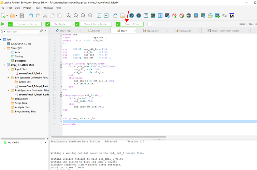Click the editor horizontal scrollbar
The image size is (257, 170).
109,137
